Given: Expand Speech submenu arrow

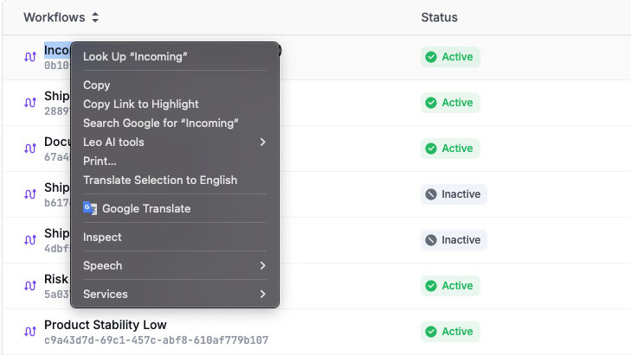Looking at the screenshot, I should (262, 265).
